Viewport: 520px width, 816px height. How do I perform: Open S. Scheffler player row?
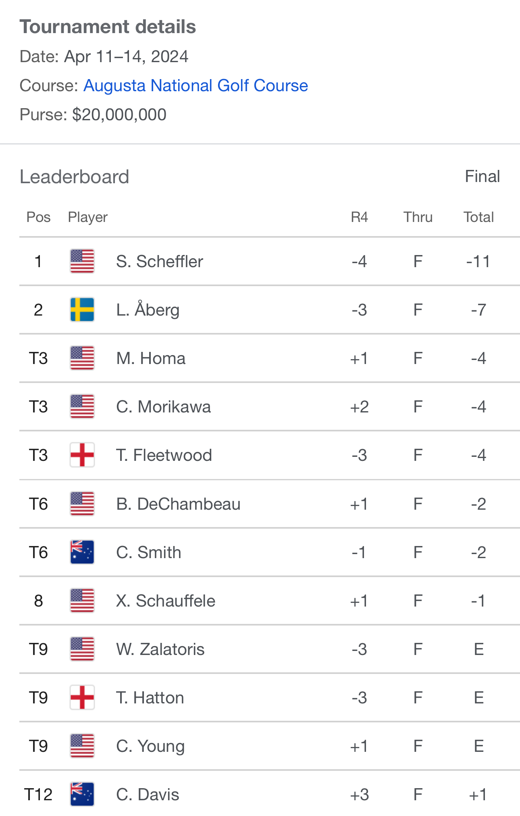pyautogui.click(x=269, y=261)
